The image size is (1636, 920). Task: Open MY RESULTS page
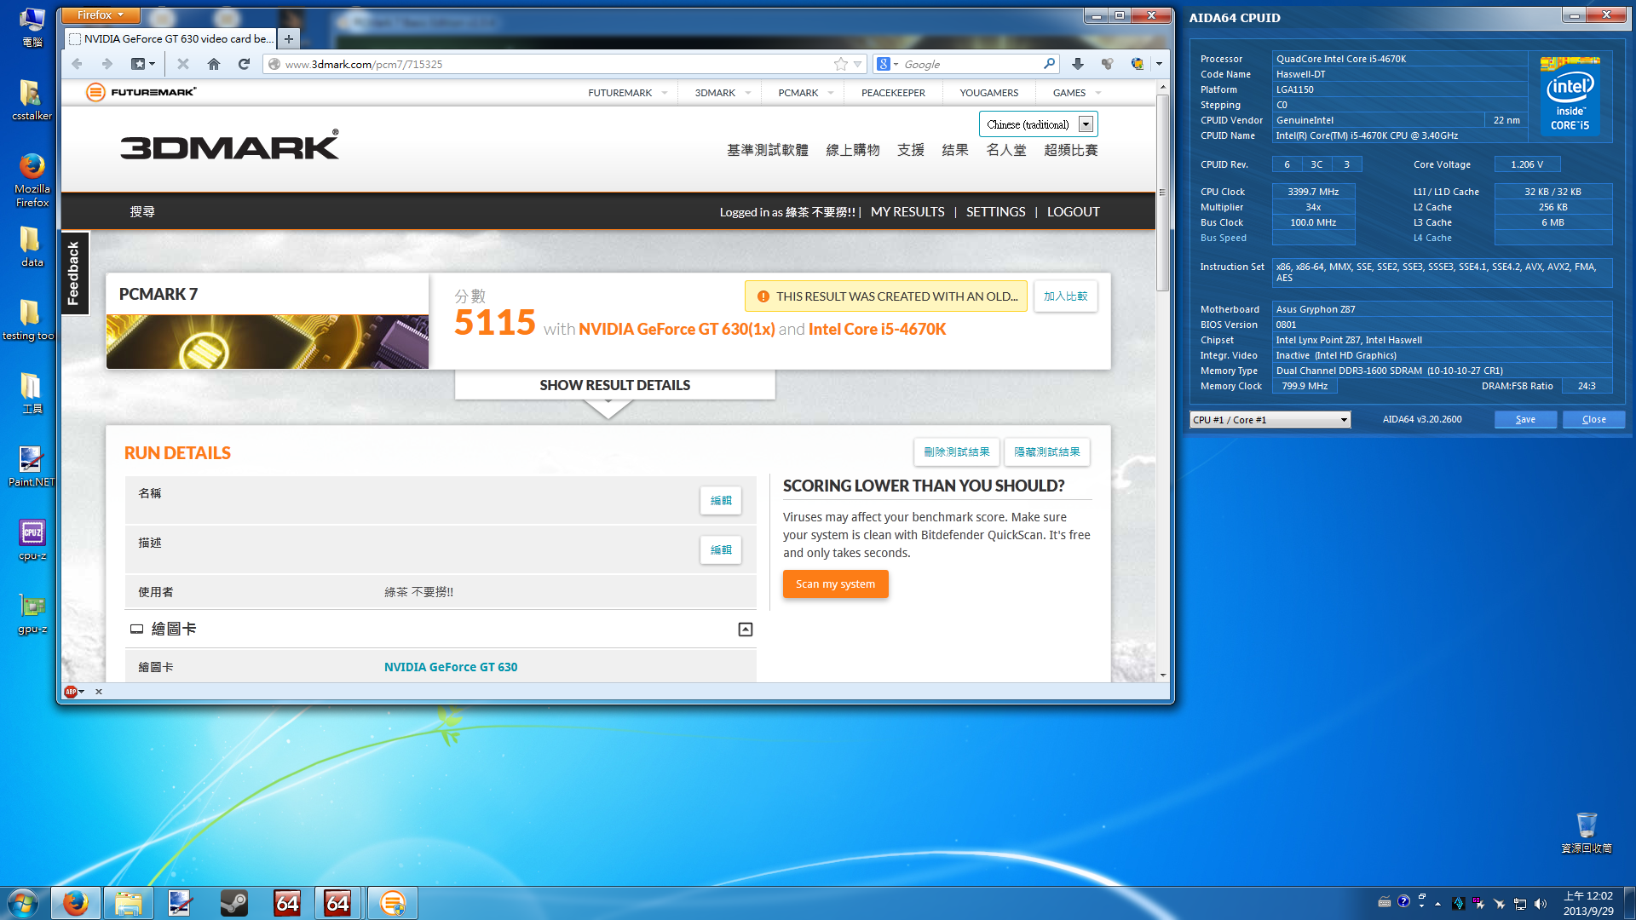[907, 212]
